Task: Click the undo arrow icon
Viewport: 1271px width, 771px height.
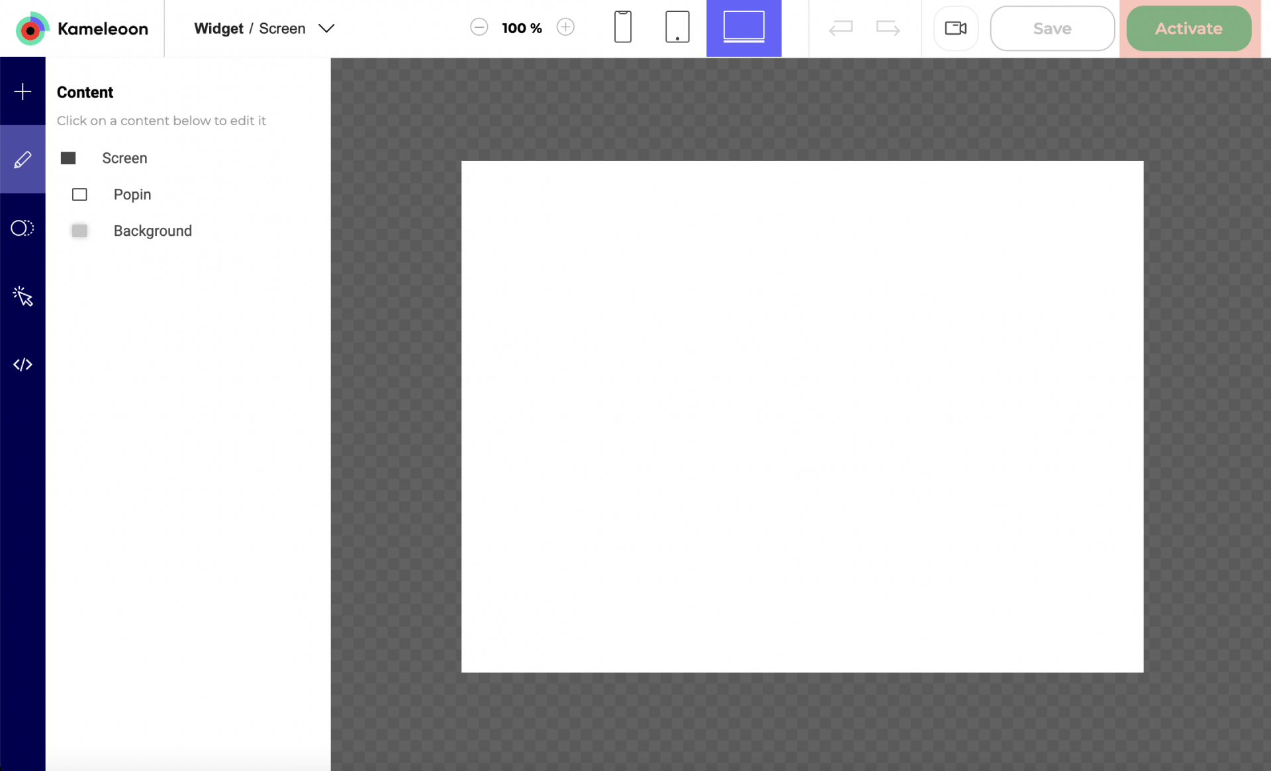Action: coord(841,28)
